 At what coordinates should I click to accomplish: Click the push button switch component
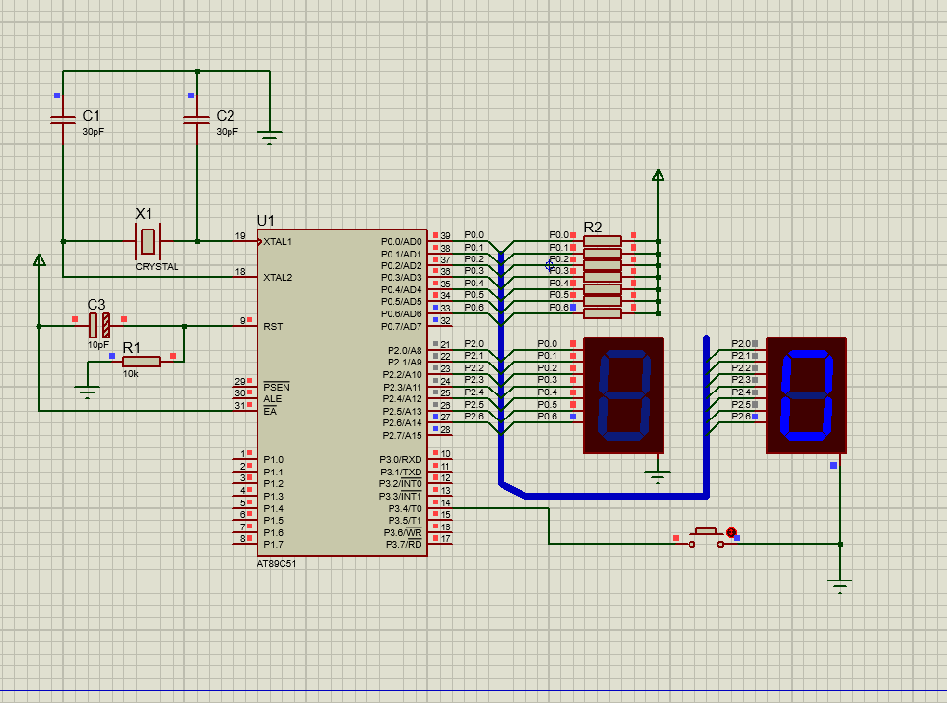click(706, 538)
